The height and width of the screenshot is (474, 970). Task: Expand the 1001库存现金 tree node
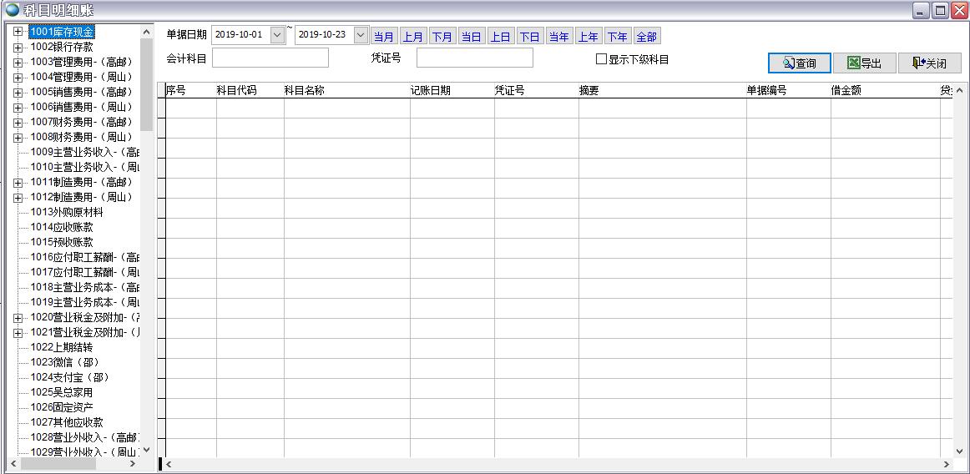18,33
